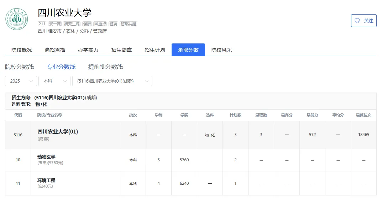382x199 pixels.
Task: Click the 动物医学 major name
Action: coord(46,157)
